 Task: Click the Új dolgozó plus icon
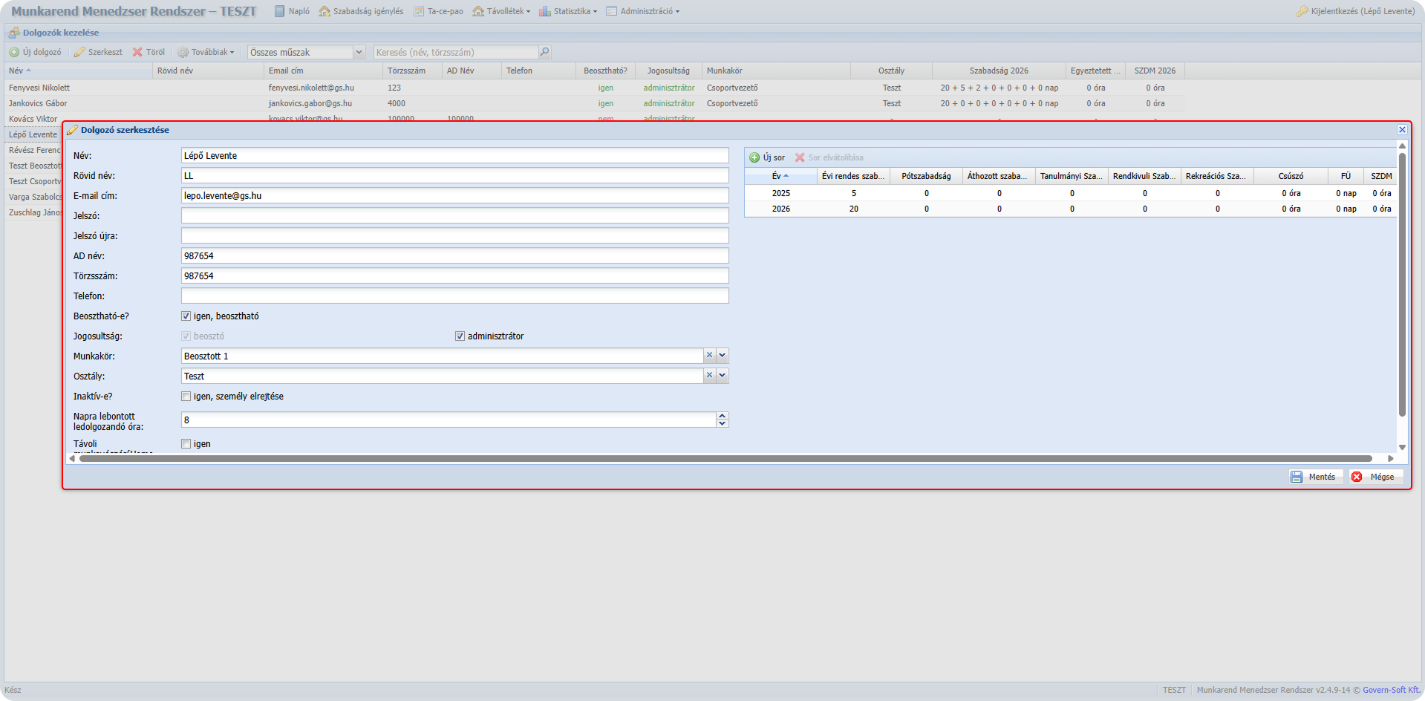tap(14, 52)
